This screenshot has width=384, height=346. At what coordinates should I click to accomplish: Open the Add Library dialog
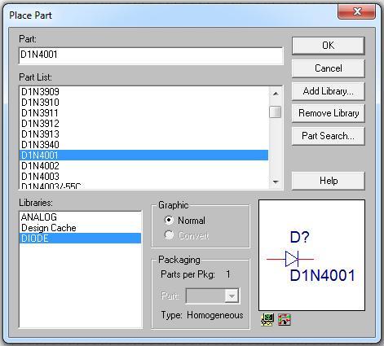[x=329, y=91]
